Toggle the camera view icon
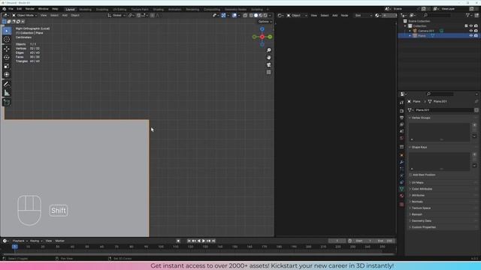 click(269, 65)
